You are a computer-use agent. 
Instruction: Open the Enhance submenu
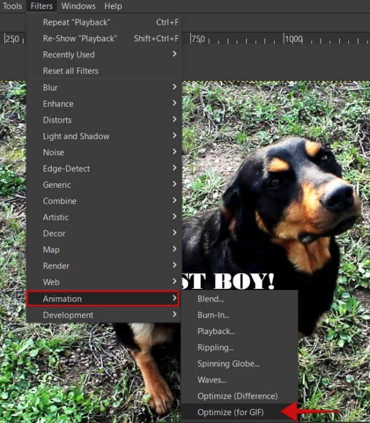[x=58, y=104]
